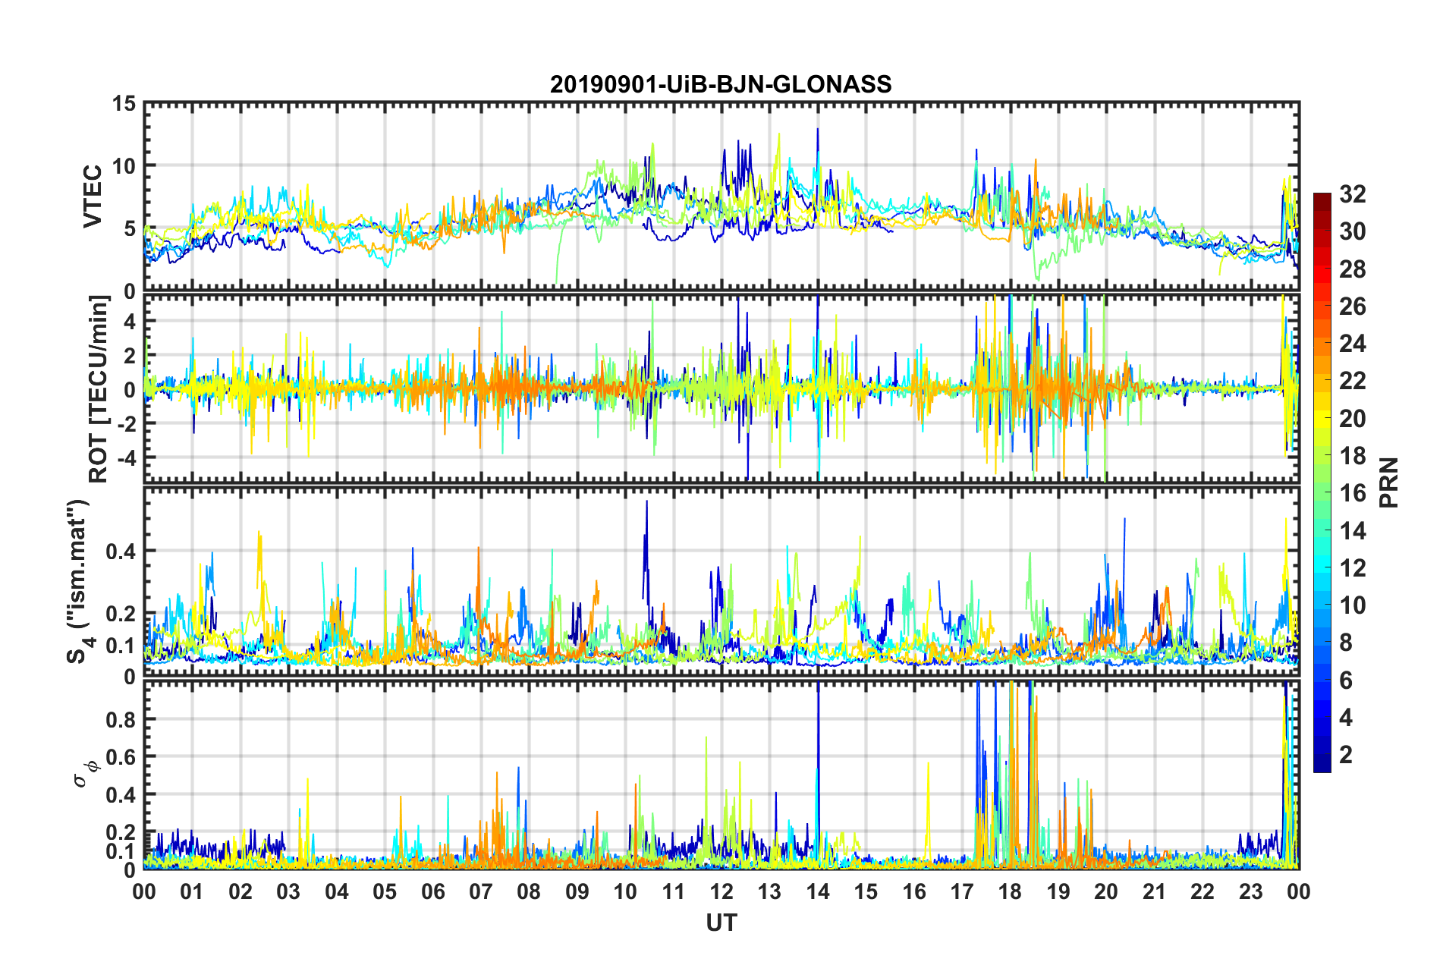Click the colorbar tick label 30
The image size is (1443, 965).
click(x=1353, y=231)
